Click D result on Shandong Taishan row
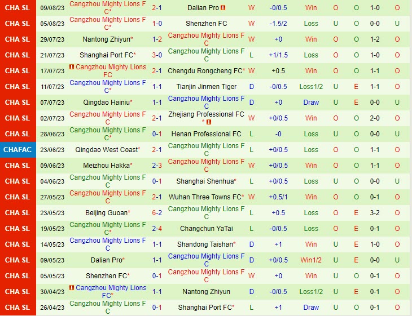 (252, 244)
